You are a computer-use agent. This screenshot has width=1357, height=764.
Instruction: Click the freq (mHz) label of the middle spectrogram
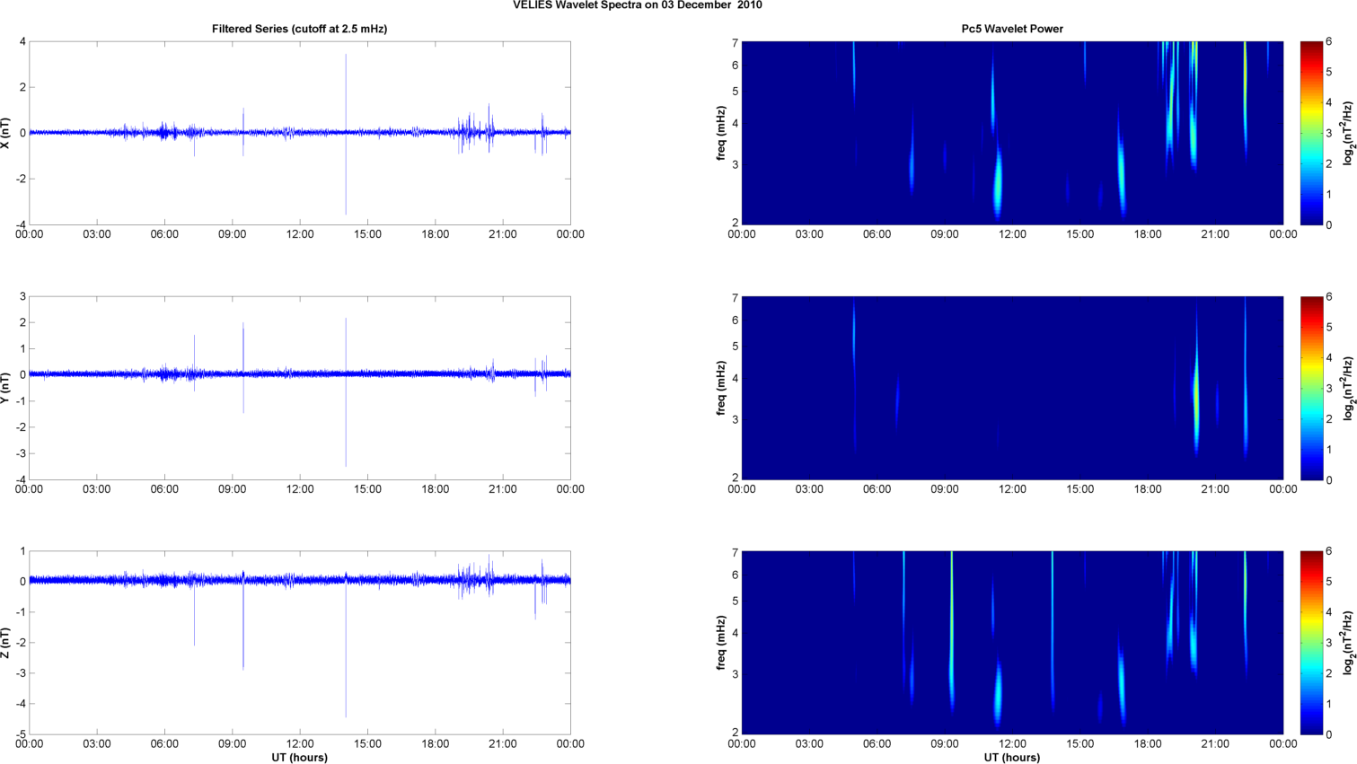(x=721, y=388)
